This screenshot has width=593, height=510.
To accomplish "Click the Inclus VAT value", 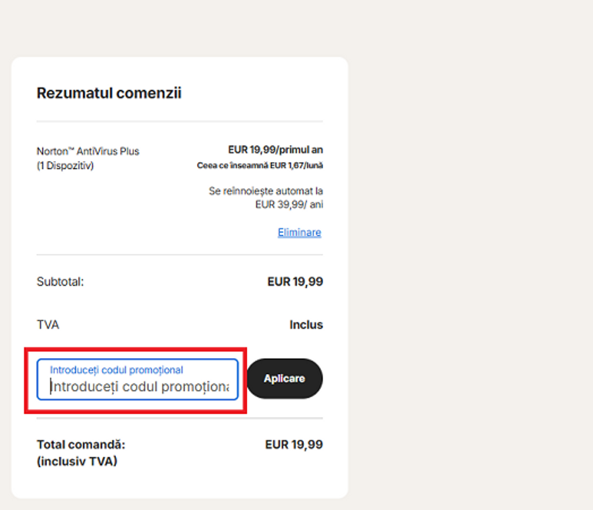I will (x=306, y=325).
